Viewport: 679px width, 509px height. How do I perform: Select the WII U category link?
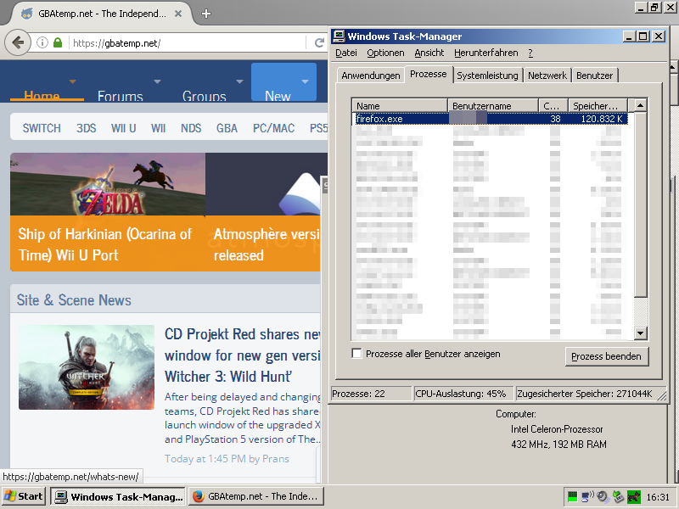[x=123, y=128]
